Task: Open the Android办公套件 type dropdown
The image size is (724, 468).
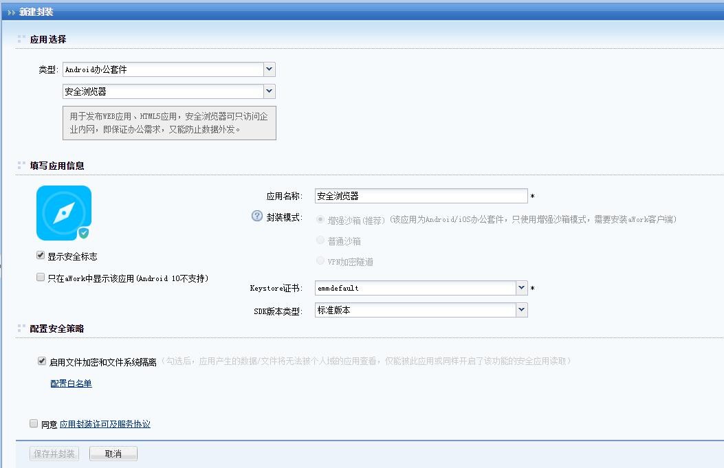Action: pyautogui.click(x=269, y=69)
